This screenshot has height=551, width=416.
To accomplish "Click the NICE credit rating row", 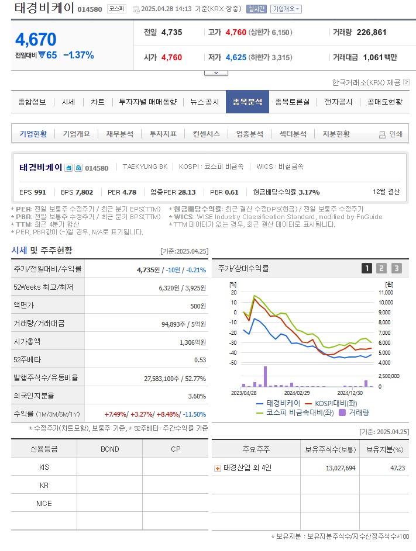I will pyautogui.click(x=109, y=504).
